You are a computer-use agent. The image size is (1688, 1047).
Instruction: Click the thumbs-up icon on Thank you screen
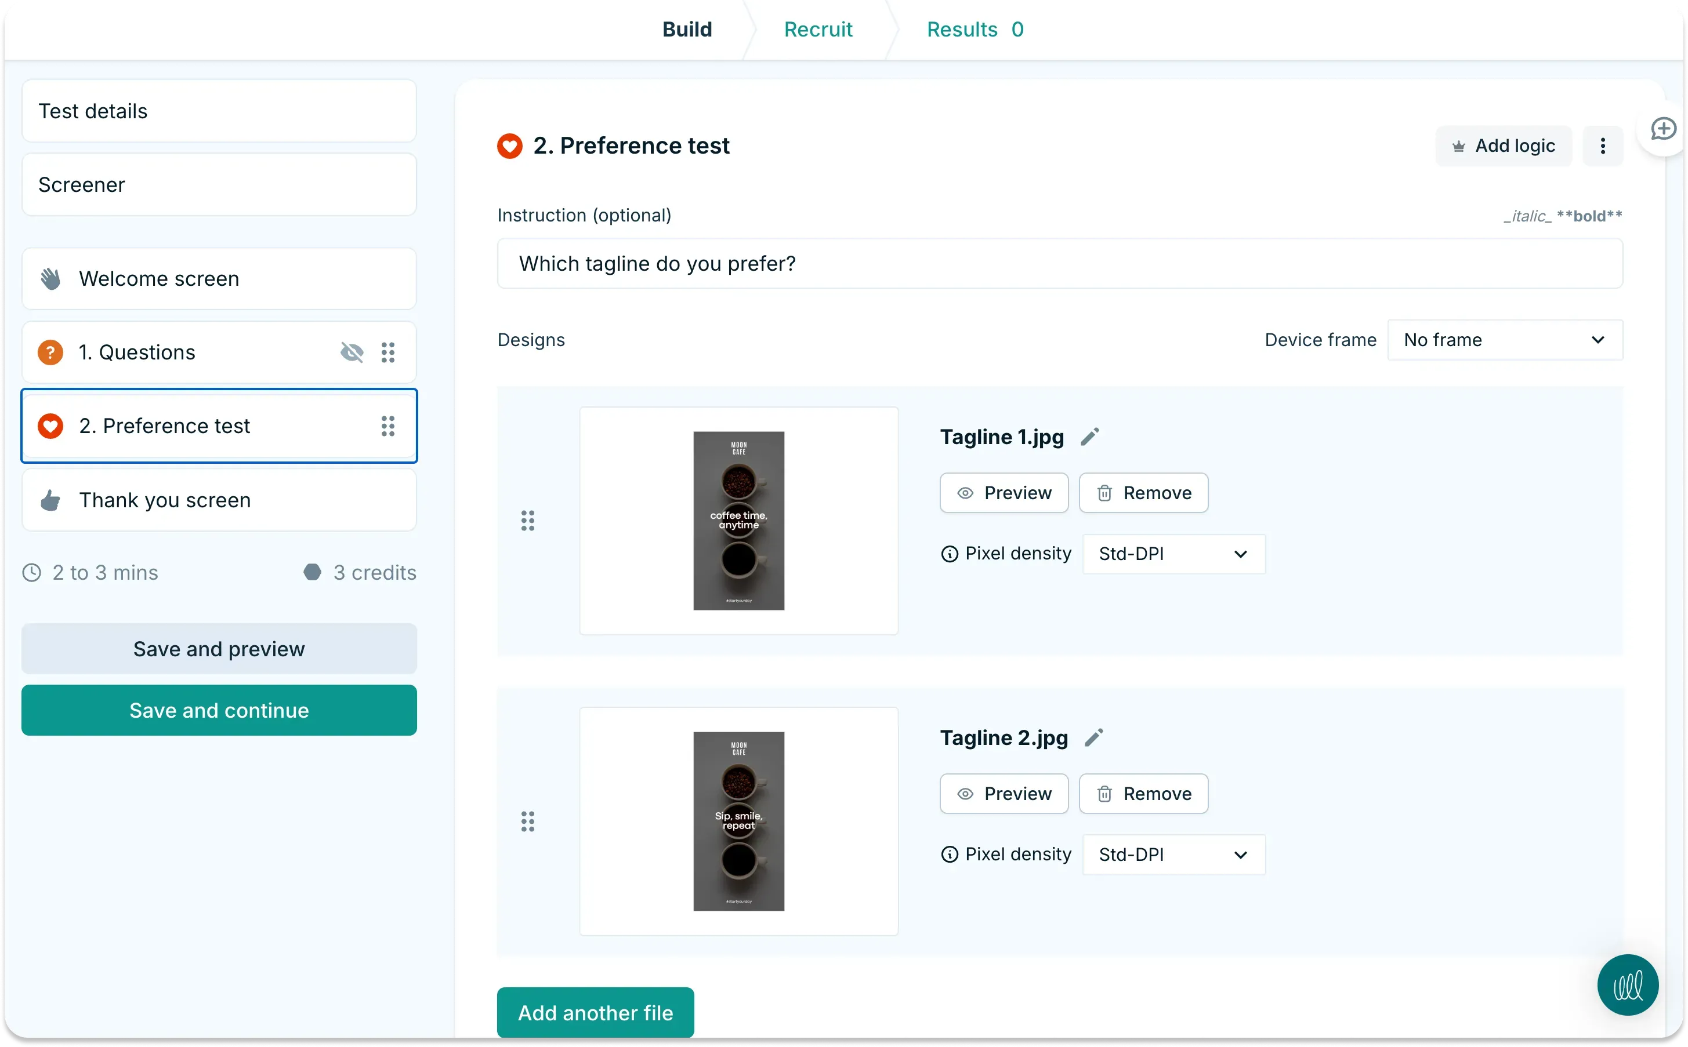[x=50, y=500]
